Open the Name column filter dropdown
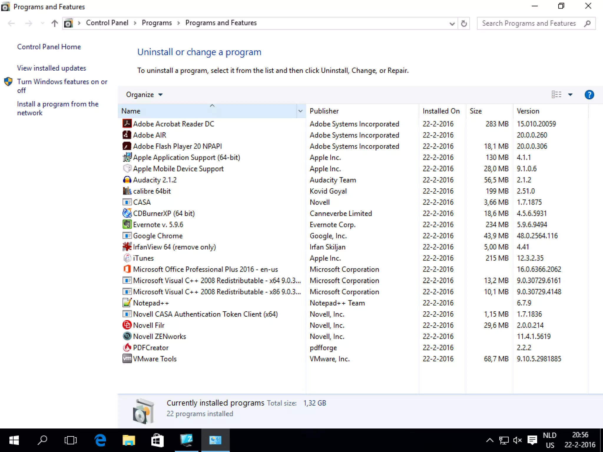This screenshot has width=603, height=452. 300,111
